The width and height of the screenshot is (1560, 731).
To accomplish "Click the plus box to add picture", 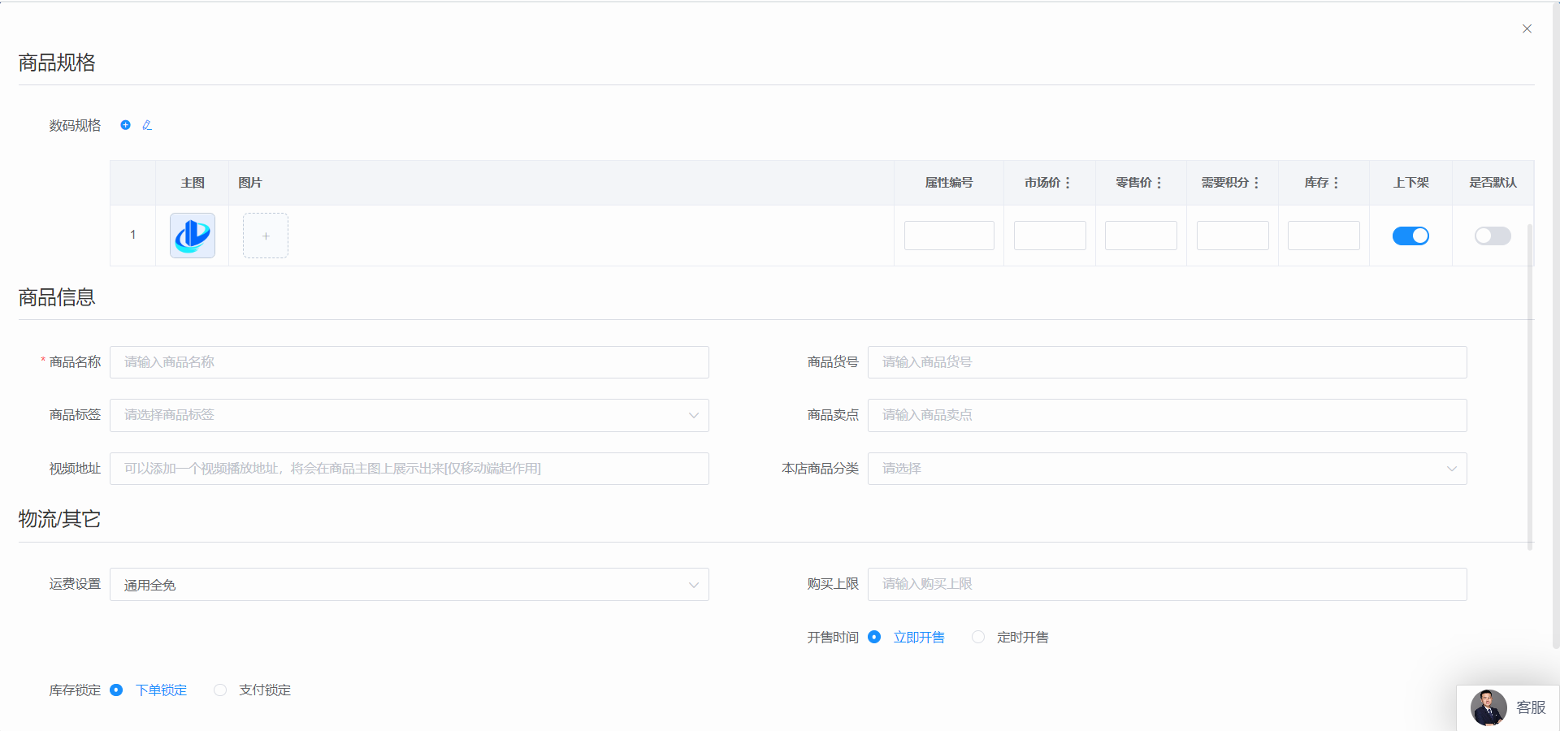I will coord(266,236).
